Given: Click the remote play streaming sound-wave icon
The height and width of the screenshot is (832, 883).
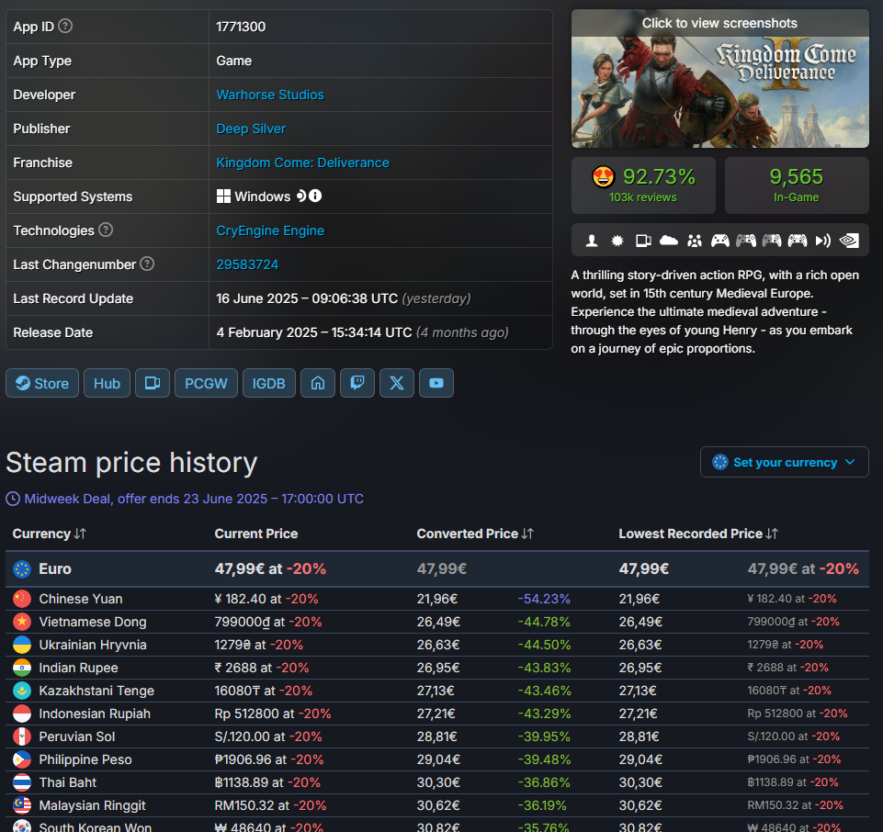Looking at the screenshot, I should [822, 241].
